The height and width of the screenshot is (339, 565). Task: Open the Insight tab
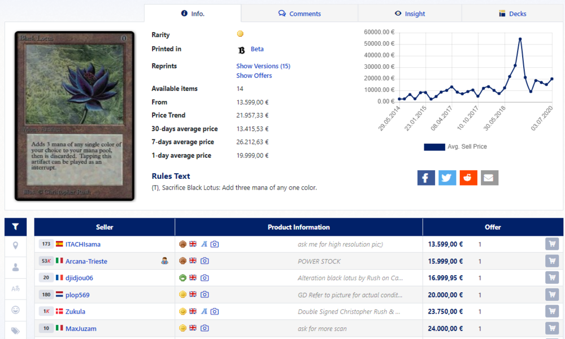[x=410, y=14]
